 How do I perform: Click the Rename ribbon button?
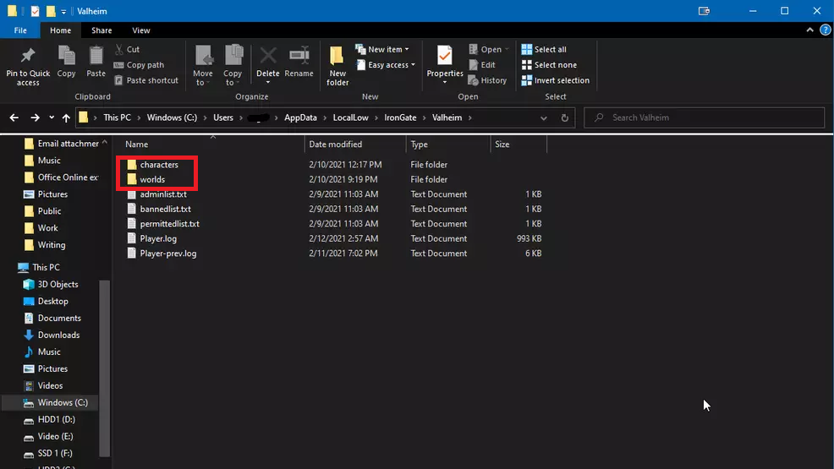pyautogui.click(x=299, y=63)
